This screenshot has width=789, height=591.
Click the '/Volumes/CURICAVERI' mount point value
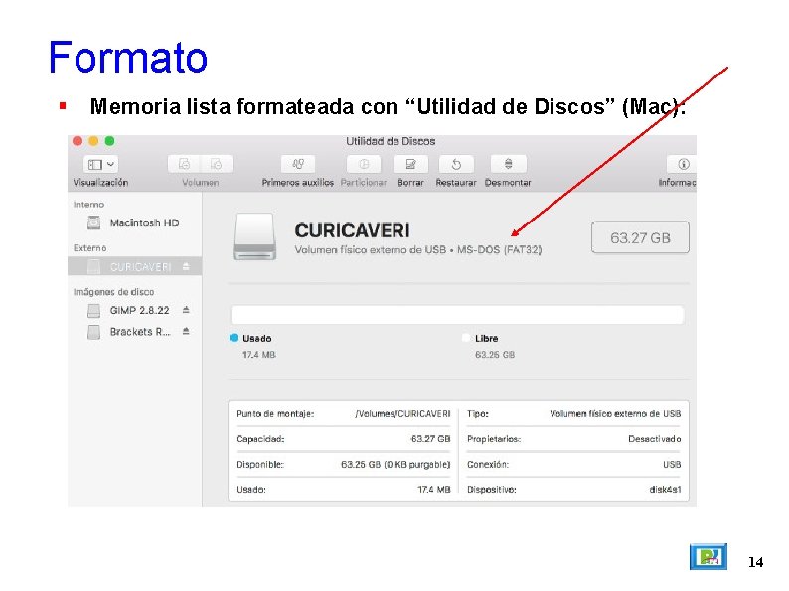(402, 414)
